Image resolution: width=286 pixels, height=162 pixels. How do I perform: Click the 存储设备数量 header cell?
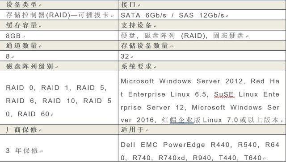pos(202,45)
